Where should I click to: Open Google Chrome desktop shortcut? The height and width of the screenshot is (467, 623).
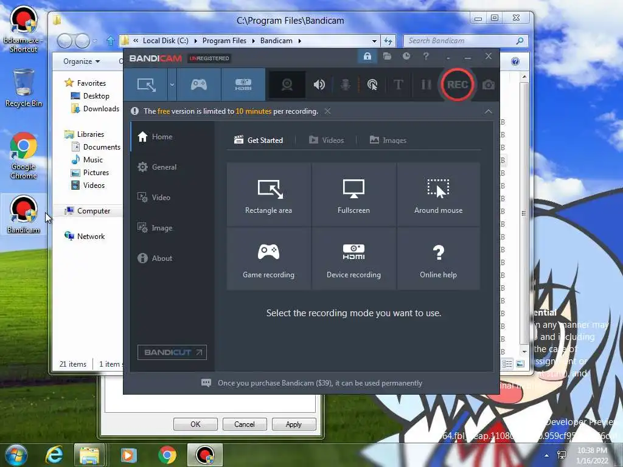click(x=24, y=156)
